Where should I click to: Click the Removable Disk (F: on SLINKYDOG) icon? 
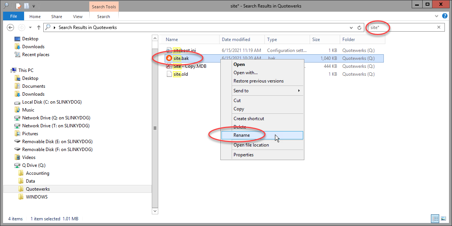click(17, 150)
